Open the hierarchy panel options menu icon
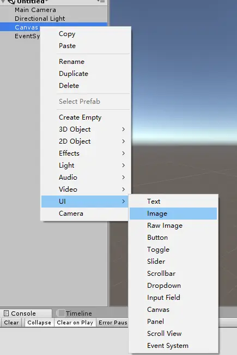The width and height of the screenshot is (237, 355). tap(101, 1)
